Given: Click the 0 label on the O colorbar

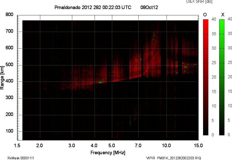Looking at the screenshot, I should 213,135.
